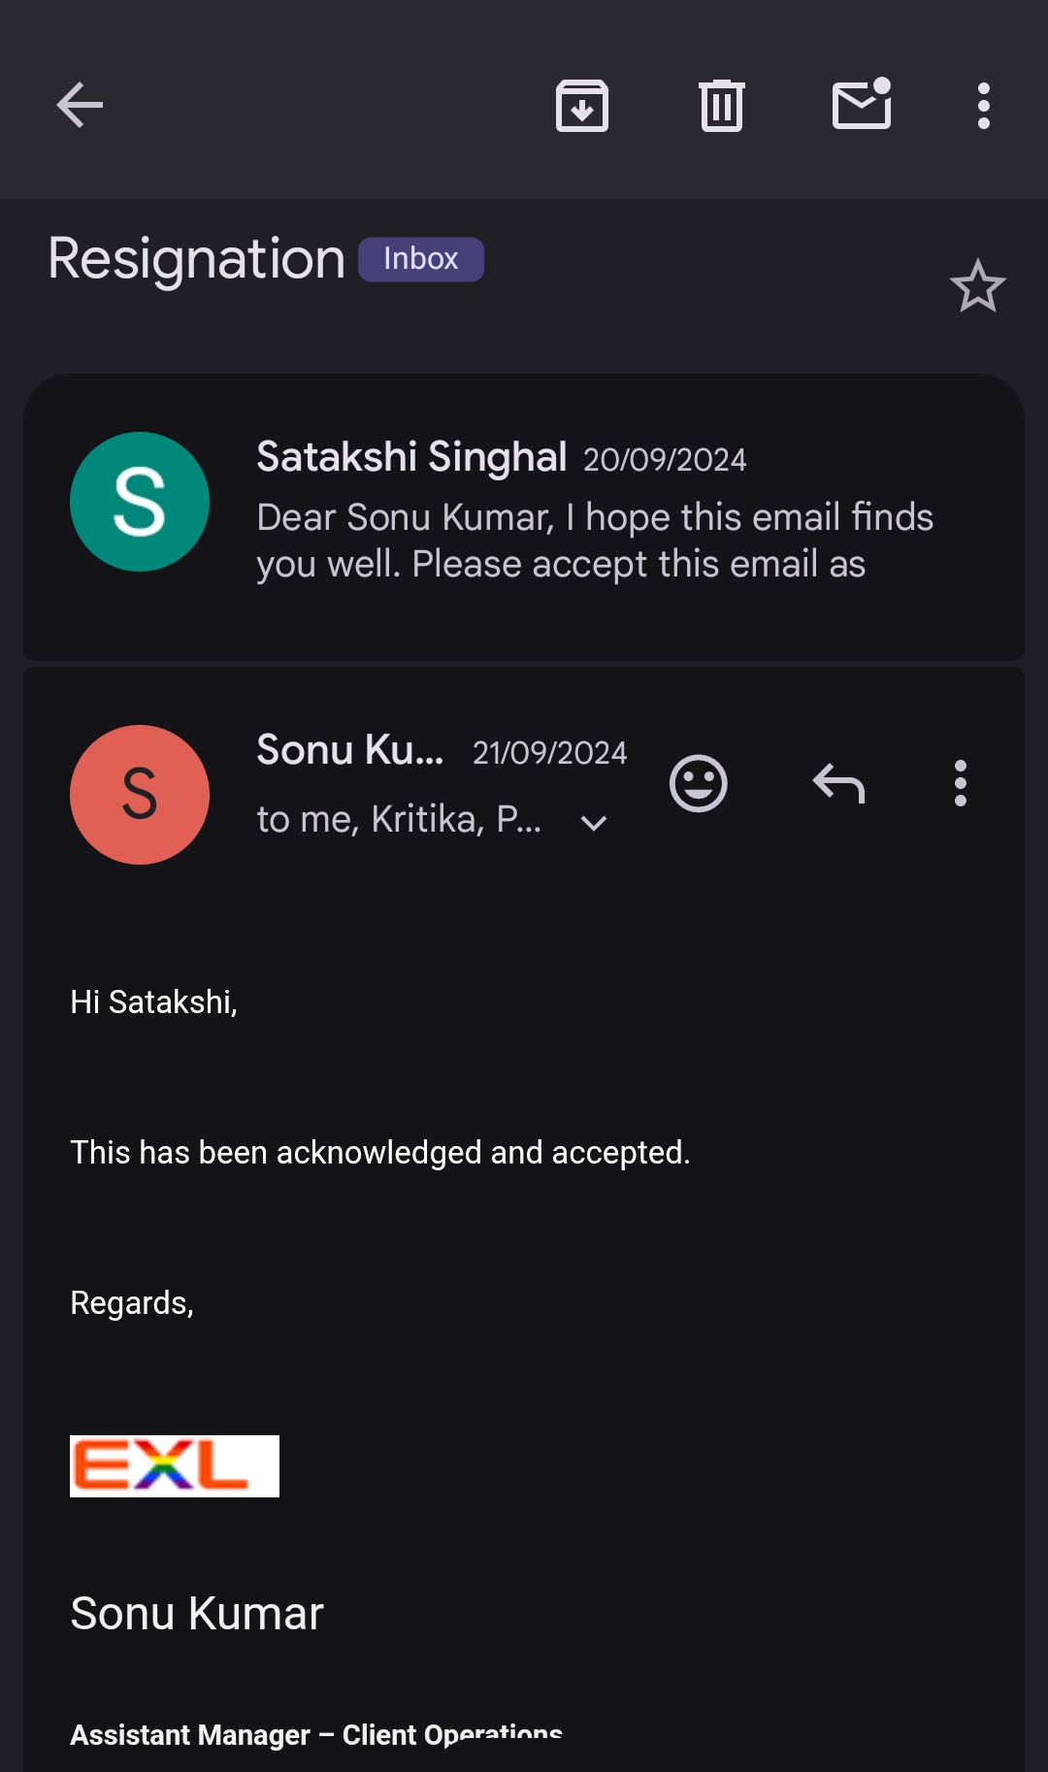Reply to Sonu Kumar's message
The width and height of the screenshot is (1048, 1772).
coord(838,783)
